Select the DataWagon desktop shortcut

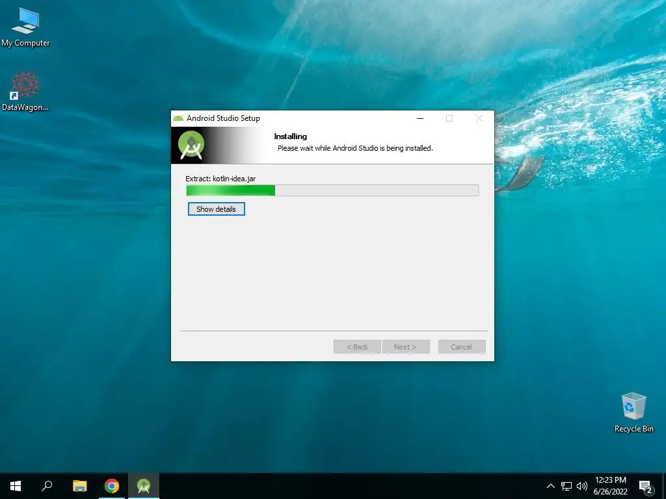coord(25,91)
